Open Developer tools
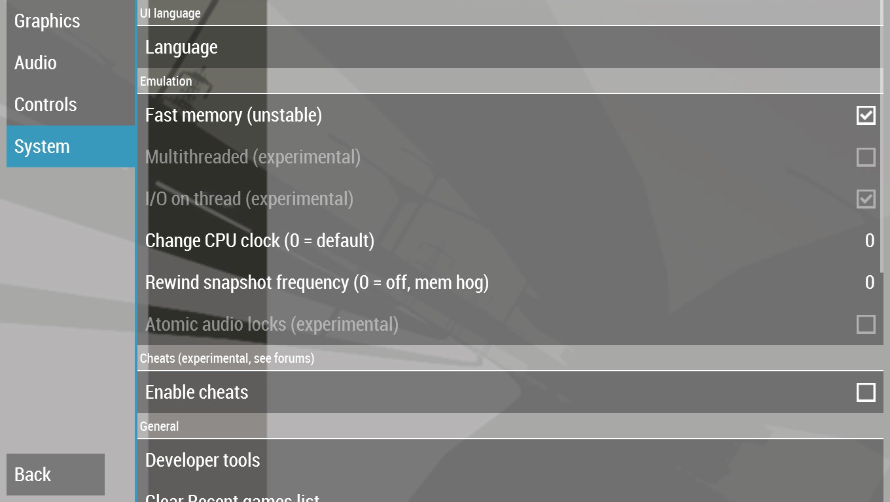 tap(203, 460)
